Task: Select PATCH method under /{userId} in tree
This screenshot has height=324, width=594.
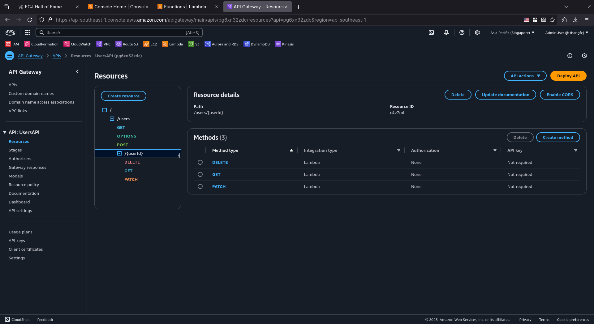Action: 131,179
